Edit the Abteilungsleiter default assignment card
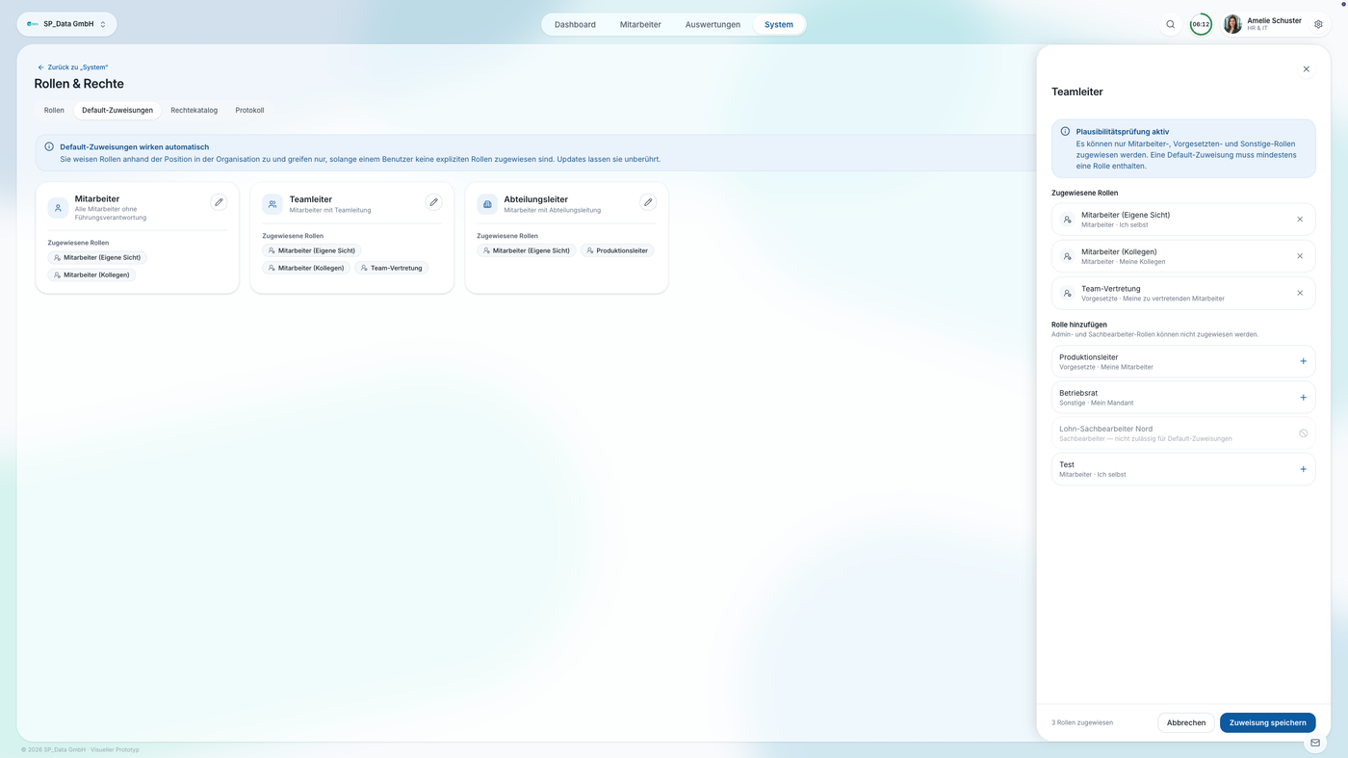 (x=648, y=202)
